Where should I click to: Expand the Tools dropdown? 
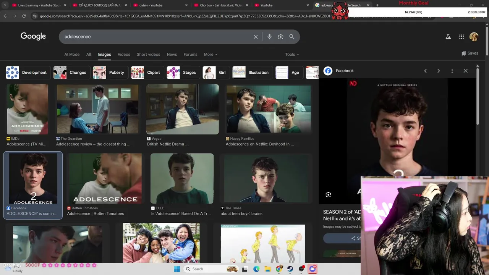292,54
